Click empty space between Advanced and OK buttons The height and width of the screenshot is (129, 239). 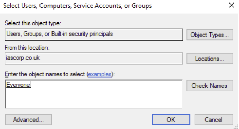pyautogui.click(x=102, y=120)
